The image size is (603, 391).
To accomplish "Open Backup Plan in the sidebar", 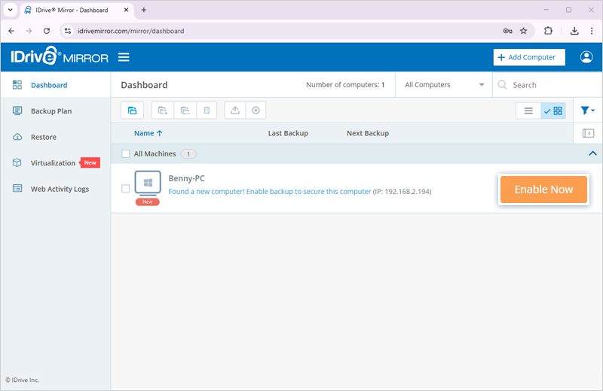I will tap(51, 111).
